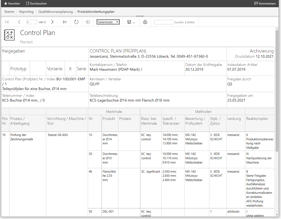Print the report using the printer icon
The width and height of the screenshot is (281, 219).
click(145, 22)
